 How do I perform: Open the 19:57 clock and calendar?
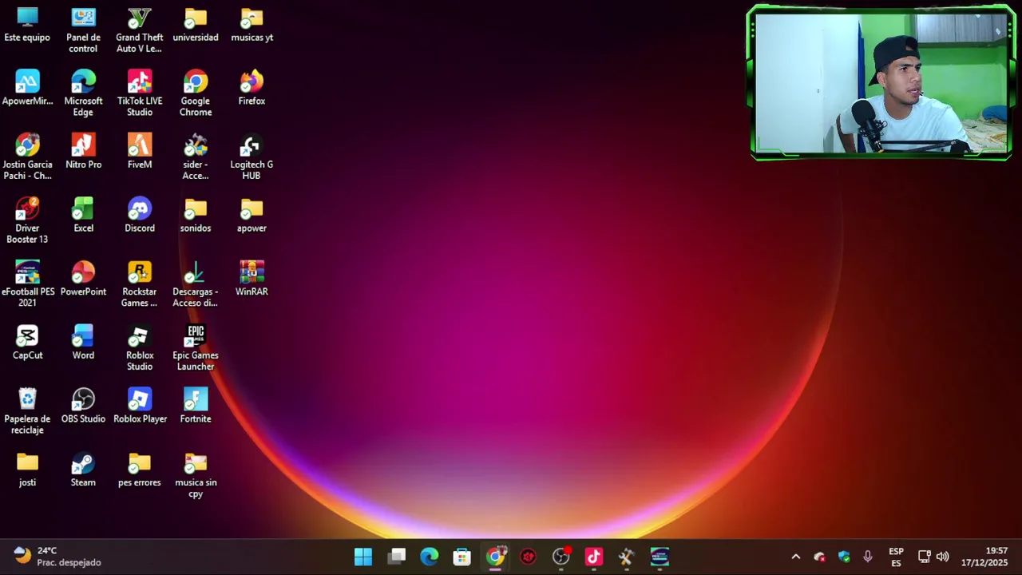[984, 557]
